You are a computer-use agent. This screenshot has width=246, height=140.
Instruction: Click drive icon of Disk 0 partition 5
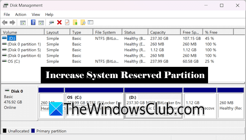pos(4,50)
